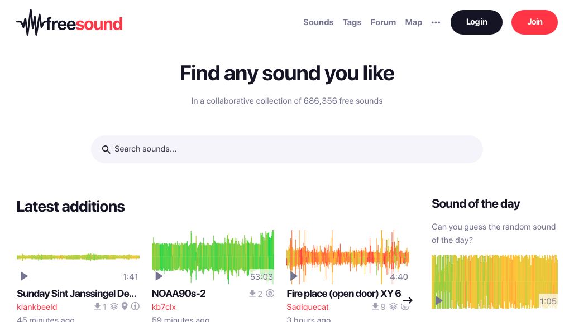Click the Log in button

tap(476, 22)
